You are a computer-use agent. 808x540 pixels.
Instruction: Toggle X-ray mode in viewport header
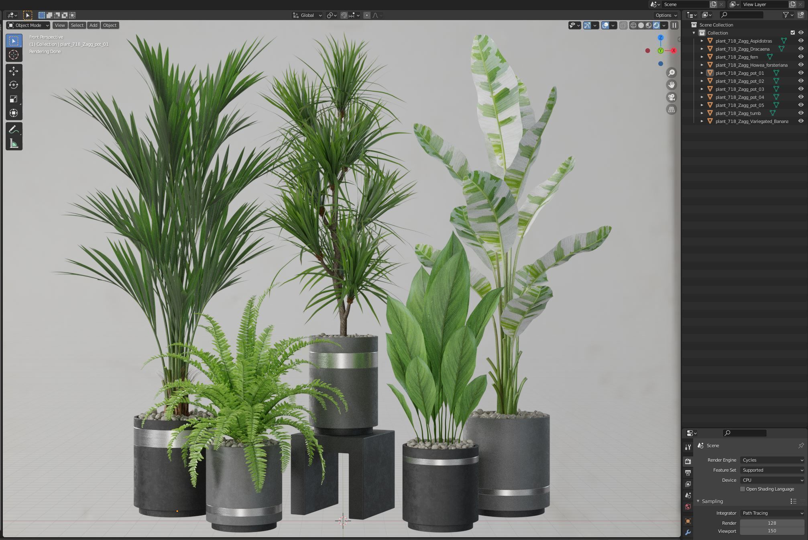(623, 25)
